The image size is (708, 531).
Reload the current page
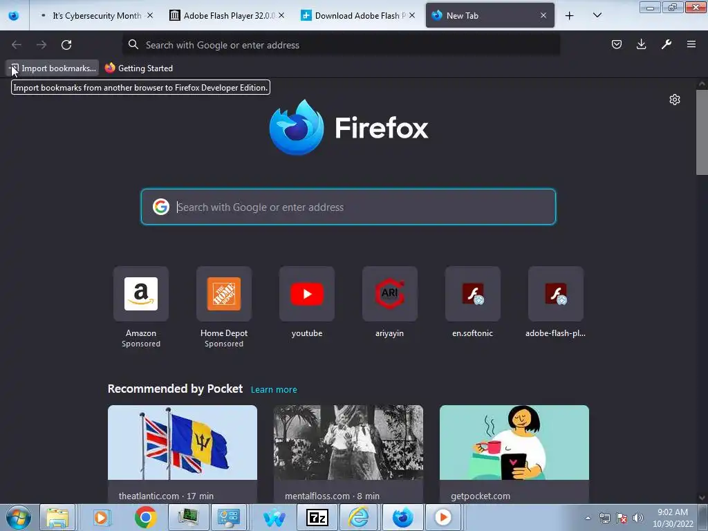pos(66,45)
